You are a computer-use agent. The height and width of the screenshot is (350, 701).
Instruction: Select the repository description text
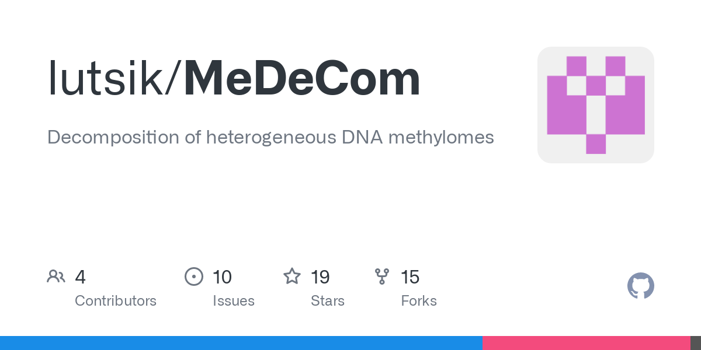(x=270, y=138)
